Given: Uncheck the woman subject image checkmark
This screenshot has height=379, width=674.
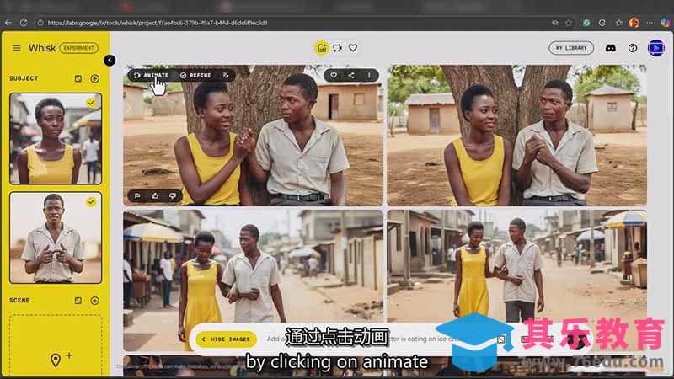Looking at the screenshot, I should pyautogui.click(x=91, y=102).
